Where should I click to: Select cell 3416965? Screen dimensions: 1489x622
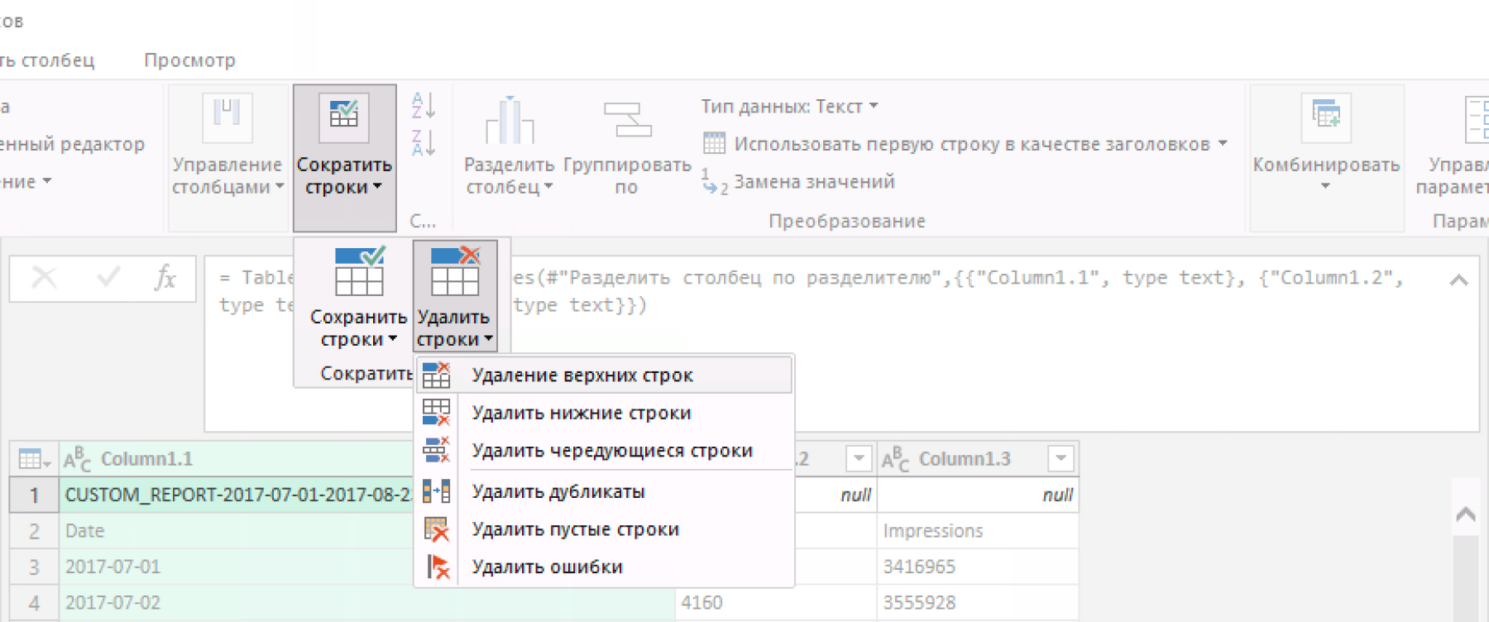(978, 567)
